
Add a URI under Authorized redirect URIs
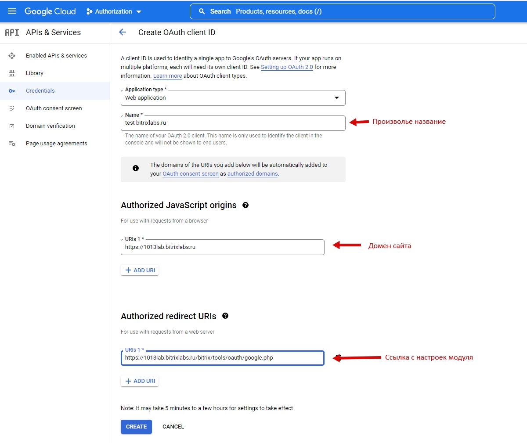(x=140, y=381)
